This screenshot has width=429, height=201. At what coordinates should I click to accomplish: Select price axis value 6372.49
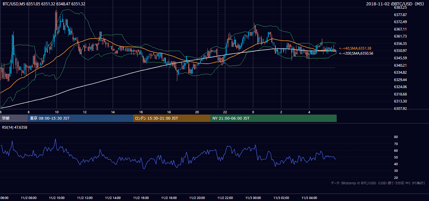pyautogui.click(x=400, y=22)
